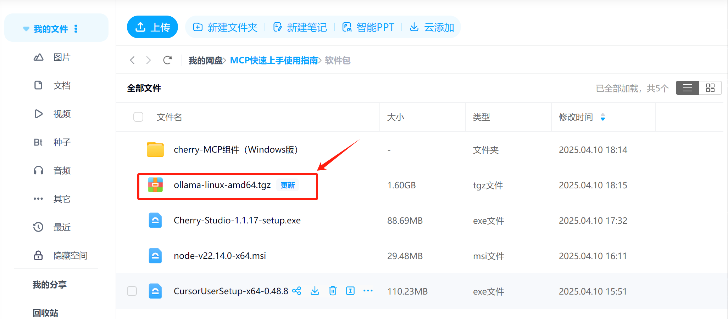
Task: Refresh the file list
Action: pos(168,60)
